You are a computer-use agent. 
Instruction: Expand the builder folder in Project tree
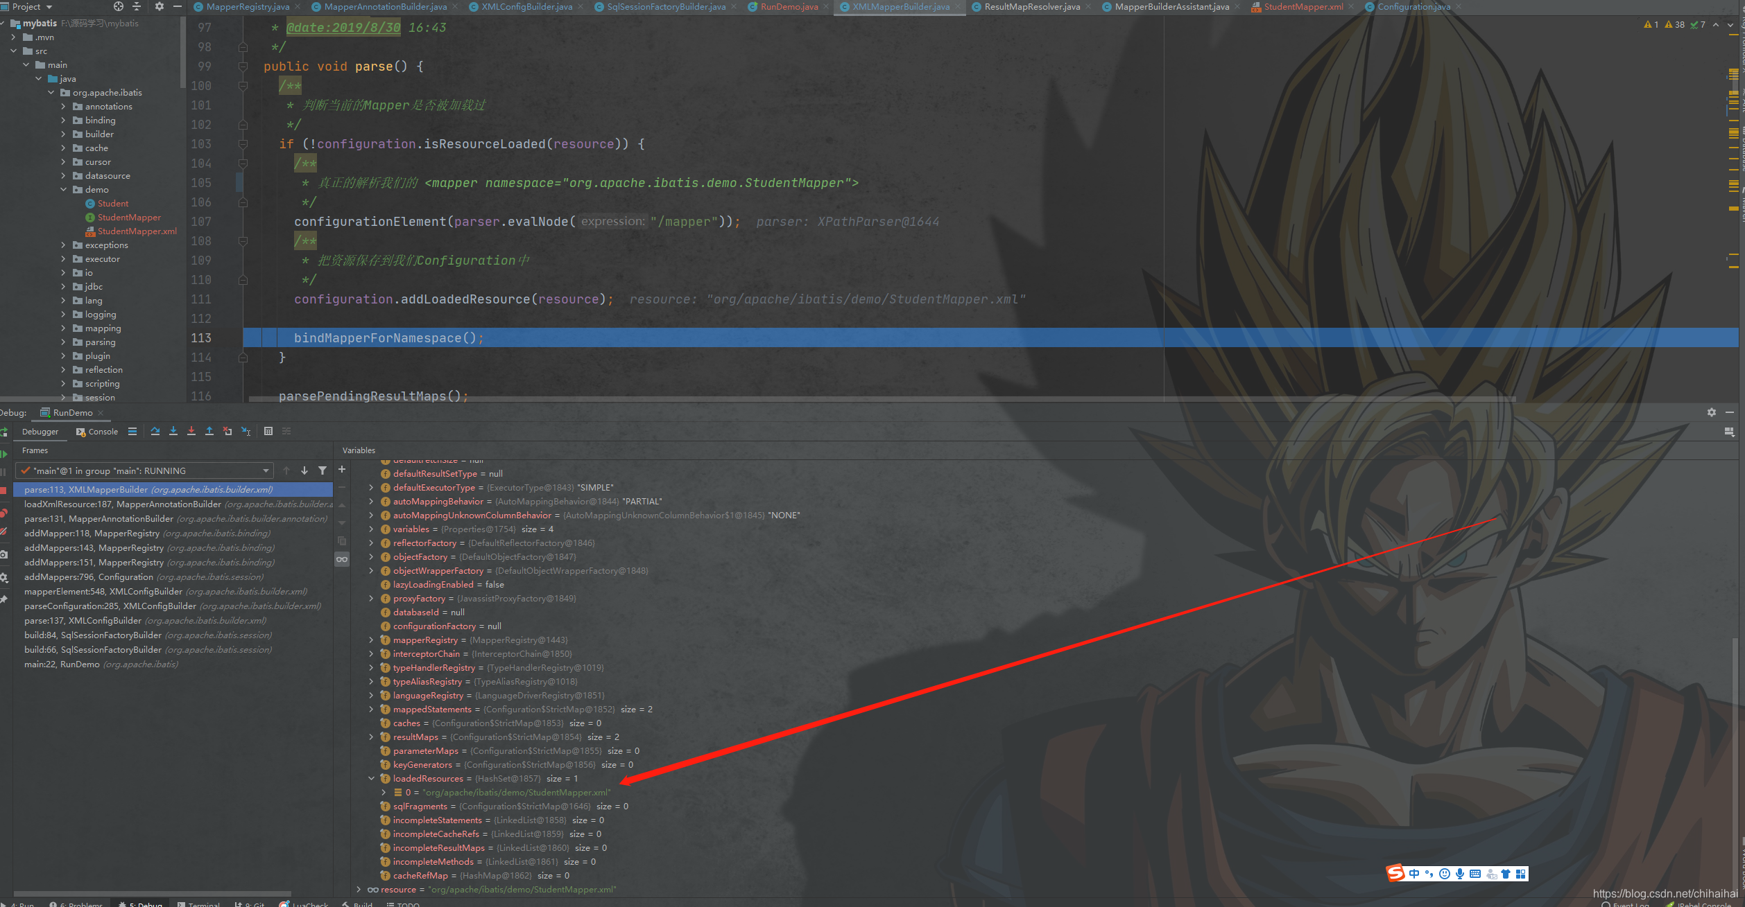[63, 134]
